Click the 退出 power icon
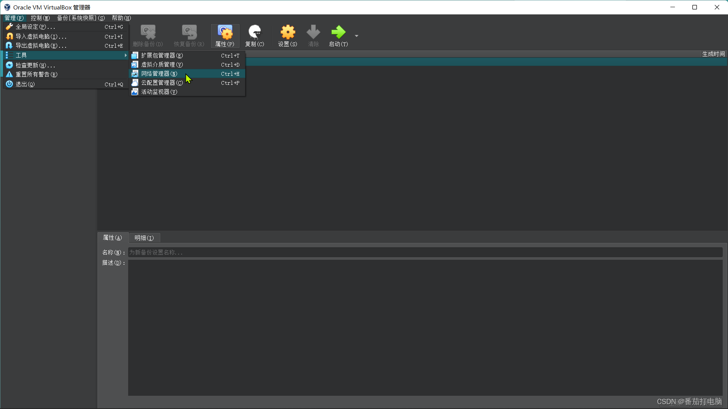Viewport: 728px width, 409px height. click(x=9, y=84)
